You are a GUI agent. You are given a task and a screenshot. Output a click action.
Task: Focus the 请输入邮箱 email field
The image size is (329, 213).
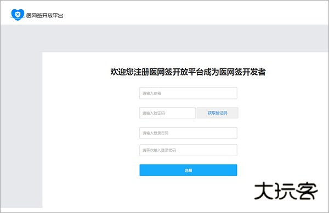point(188,93)
